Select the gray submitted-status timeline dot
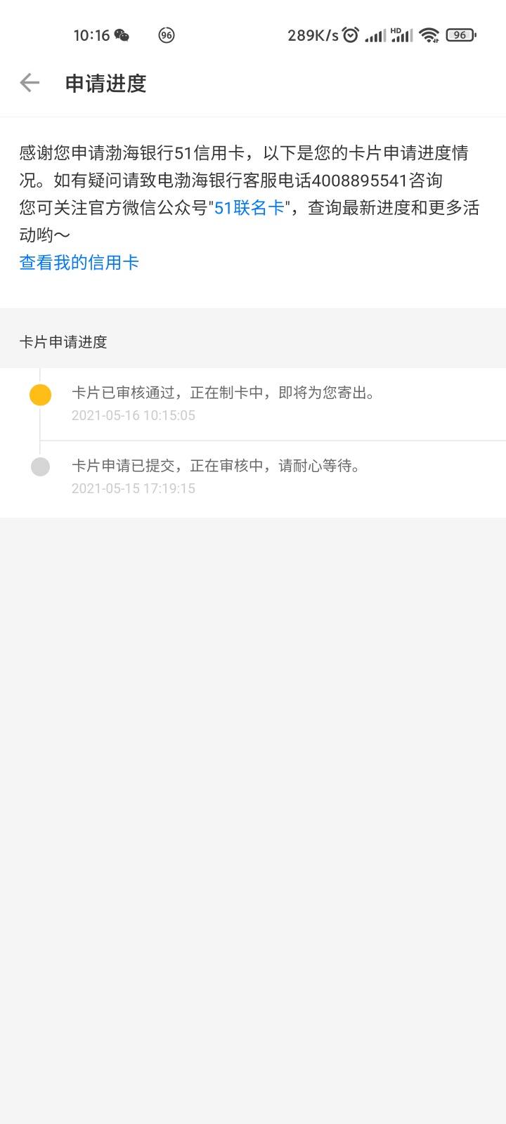The height and width of the screenshot is (1124, 506). [x=40, y=466]
